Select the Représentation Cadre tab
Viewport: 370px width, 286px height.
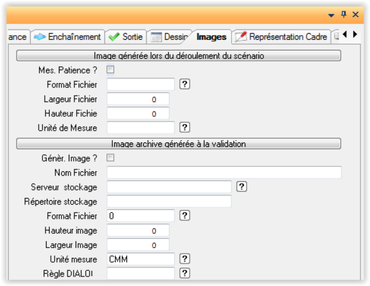click(282, 37)
